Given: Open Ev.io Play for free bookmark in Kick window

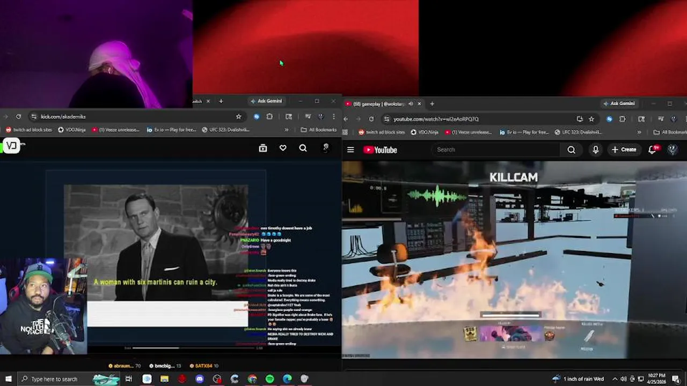Looking at the screenshot, I should tap(171, 130).
